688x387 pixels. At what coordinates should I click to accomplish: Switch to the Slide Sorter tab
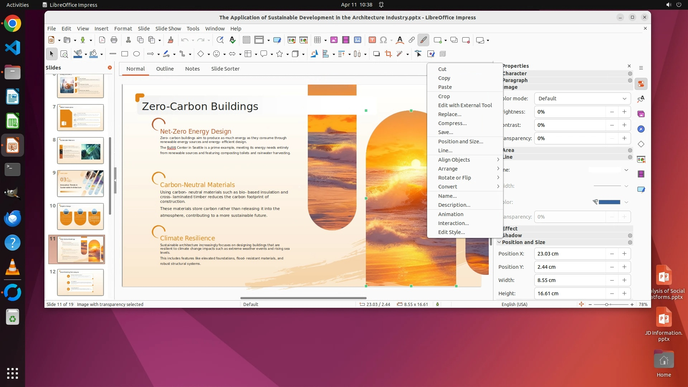coord(225,69)
